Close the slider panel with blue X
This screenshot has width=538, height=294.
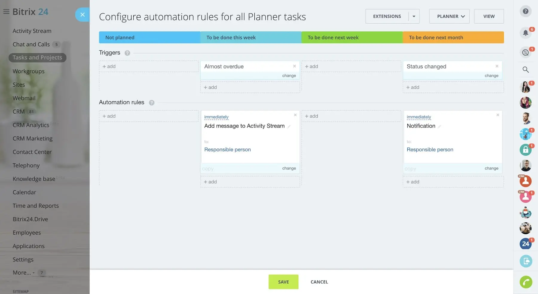coord(82,14)
